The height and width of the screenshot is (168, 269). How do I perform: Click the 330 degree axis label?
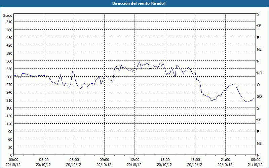coord(9,69)
